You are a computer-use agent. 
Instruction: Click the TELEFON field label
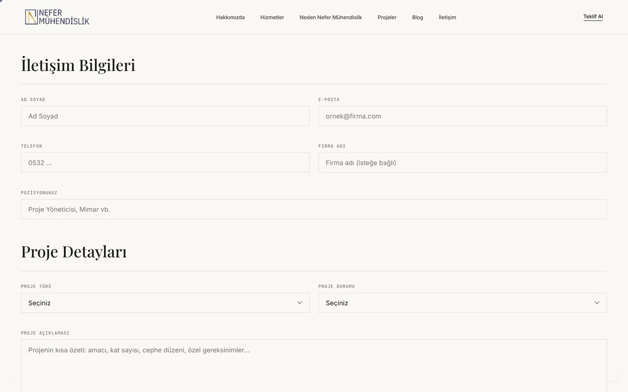(31, 146)
